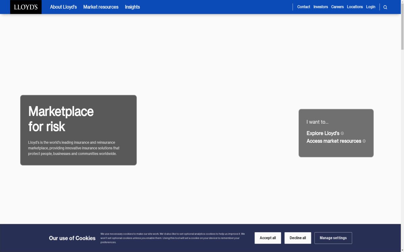
Task: Click the LLOYD'S logo
Action: (x=26, y=7)
